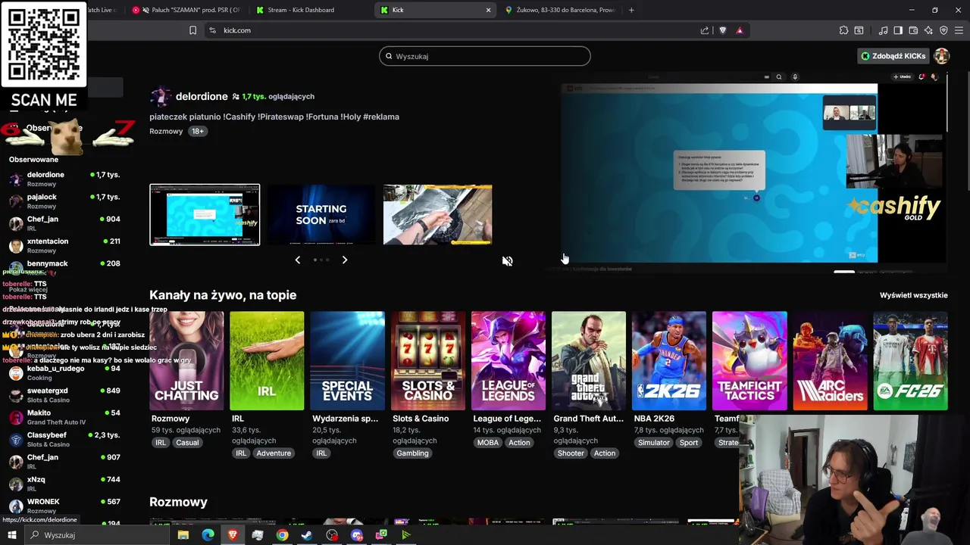Open Discord from the taskbar

coord(357,535)
